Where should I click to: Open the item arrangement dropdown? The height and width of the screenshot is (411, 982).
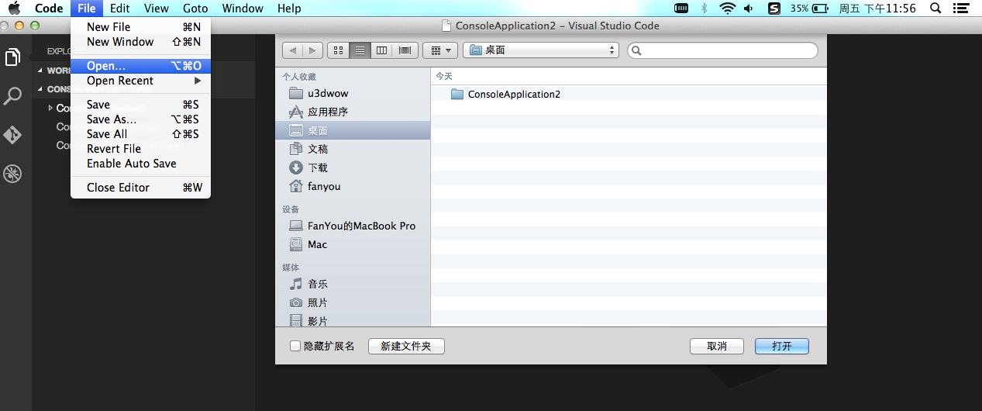440,50
